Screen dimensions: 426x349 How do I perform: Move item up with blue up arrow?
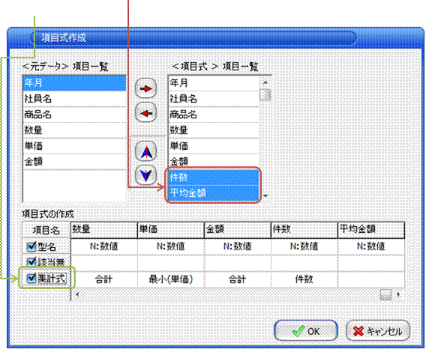click(146, 151)
